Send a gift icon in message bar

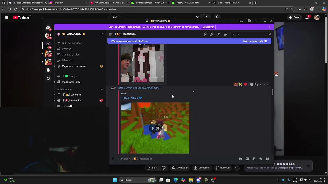240,159
